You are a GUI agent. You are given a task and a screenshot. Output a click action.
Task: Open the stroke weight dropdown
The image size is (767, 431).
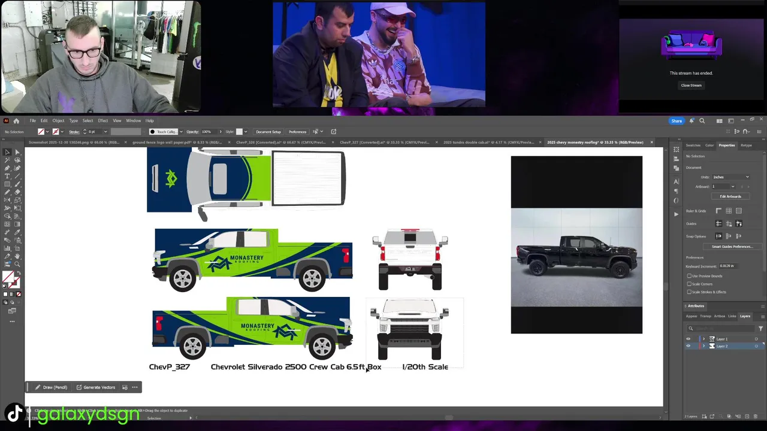pyautogui.click(x=105, y=132)
